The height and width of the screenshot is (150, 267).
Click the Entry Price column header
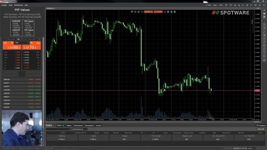pos(128,132)
